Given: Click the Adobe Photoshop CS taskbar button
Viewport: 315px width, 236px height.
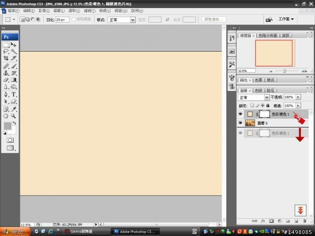Looking at the screenshot, I should pos(136,232).
